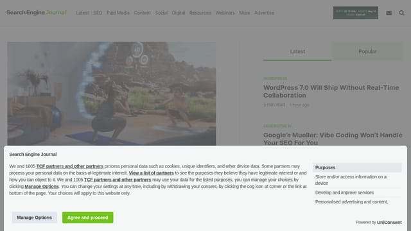Click the inline Manage Options link
411x231 pixels.
coord(42,187)
